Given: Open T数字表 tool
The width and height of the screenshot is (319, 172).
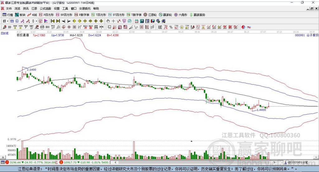Looking at the screenshot, I should pyautogui.click(x=134, y=15).
